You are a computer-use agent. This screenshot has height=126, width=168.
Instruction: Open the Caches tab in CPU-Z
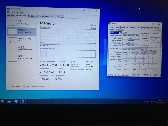(117, 27)
